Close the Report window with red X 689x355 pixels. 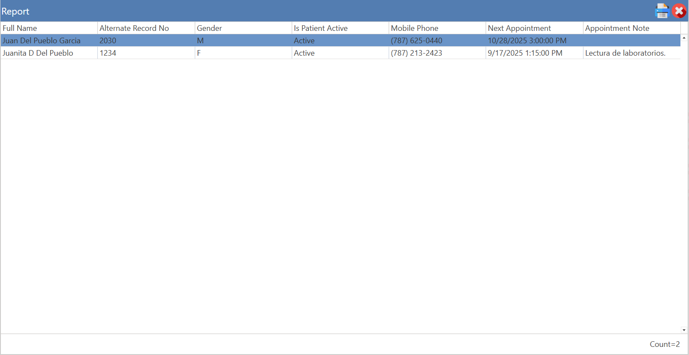[x=679, y=11]
